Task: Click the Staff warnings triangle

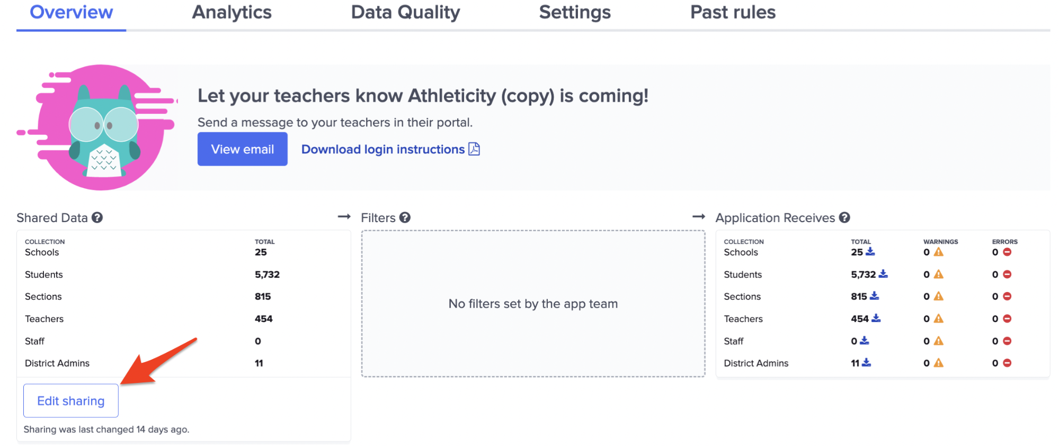Action: pyautogui.click(x=939, y=341)
